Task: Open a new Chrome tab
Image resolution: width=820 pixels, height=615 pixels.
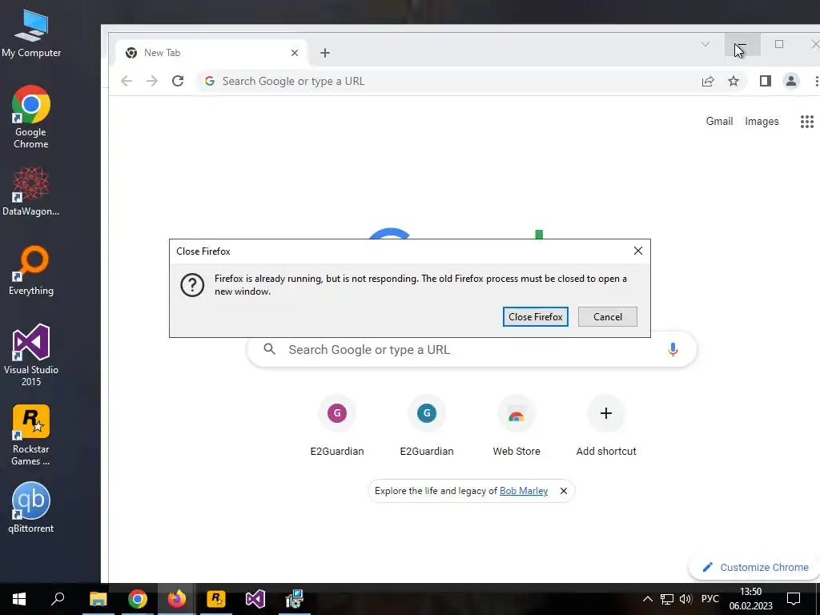Action: coord(325,53)
